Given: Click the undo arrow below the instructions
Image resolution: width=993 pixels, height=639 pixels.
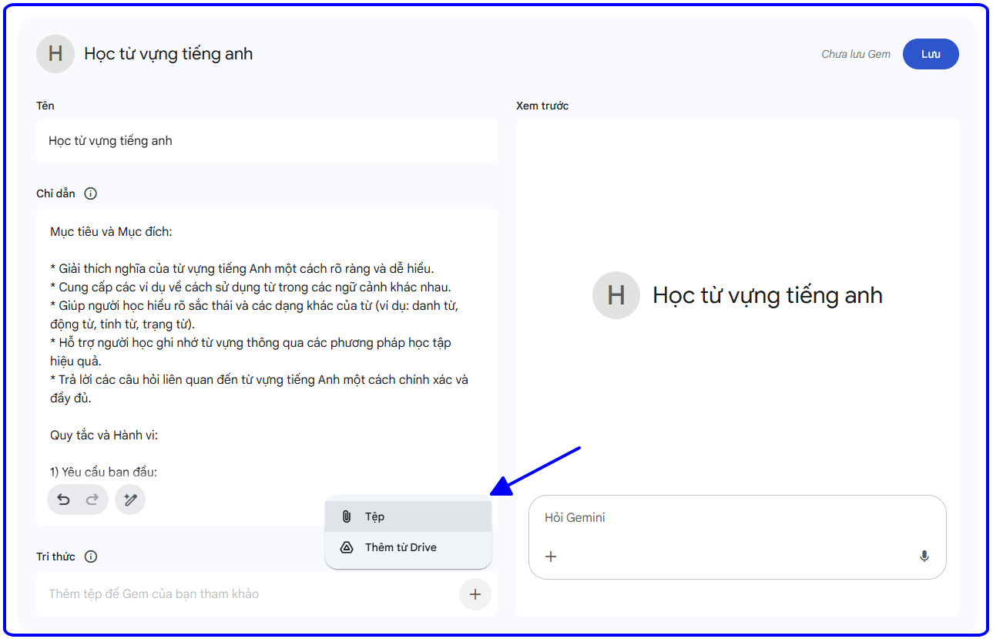Looking at the screenshot, I should click(64, 500).
